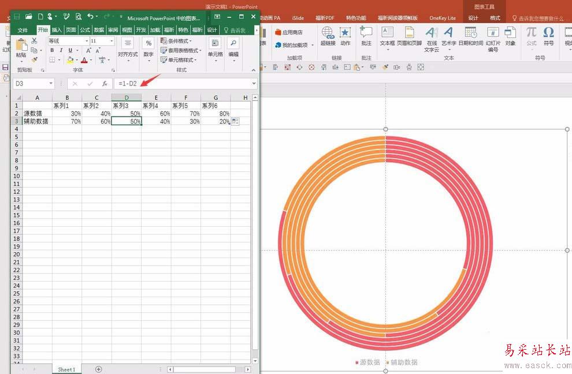Switch to the 插入 tab in Excel
The image size is (572, 374).
click(57, 30)
